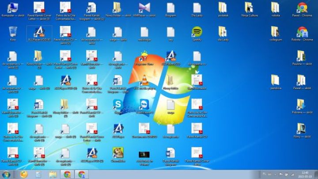Select the radiologia file

tap(144, 34)
